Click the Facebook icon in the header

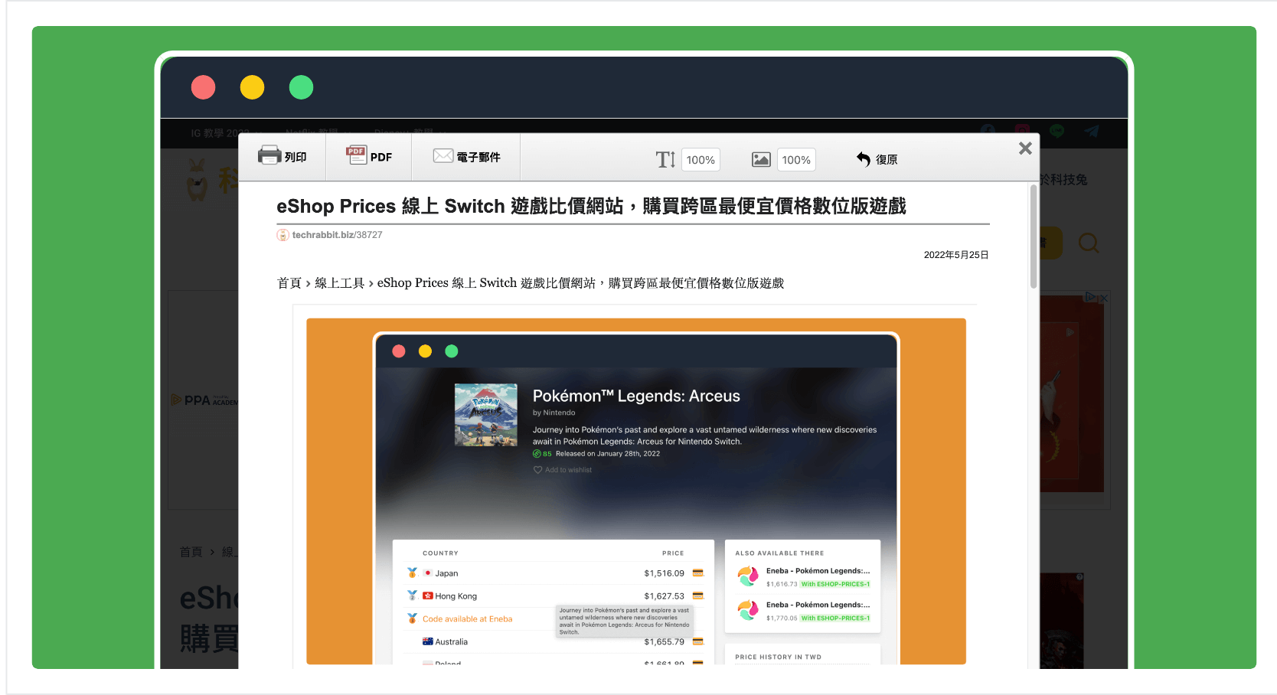click(x=988, y=131)
